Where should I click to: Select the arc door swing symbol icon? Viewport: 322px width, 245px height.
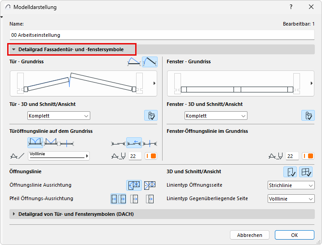(x=134, y=62)
